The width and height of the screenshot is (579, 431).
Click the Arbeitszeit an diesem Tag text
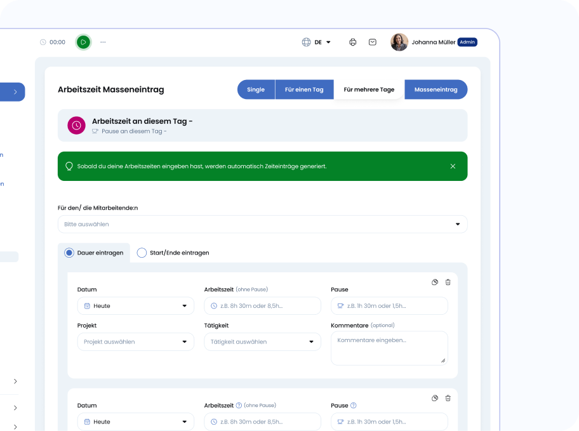(x=142, y=121)
